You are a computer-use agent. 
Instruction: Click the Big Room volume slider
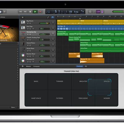[45, 23]
